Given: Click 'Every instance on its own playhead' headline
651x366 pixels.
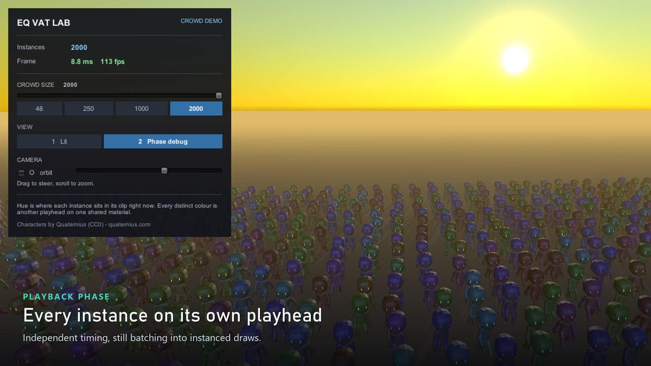Looking at the screenshot, I should (173, 315).
